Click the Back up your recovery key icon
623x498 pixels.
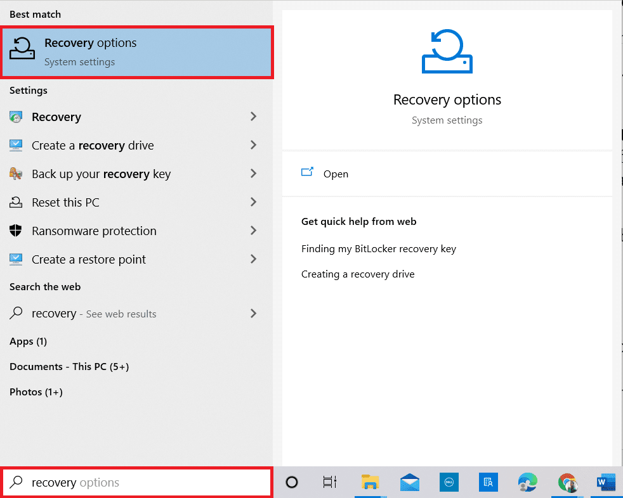click(17, 174)
